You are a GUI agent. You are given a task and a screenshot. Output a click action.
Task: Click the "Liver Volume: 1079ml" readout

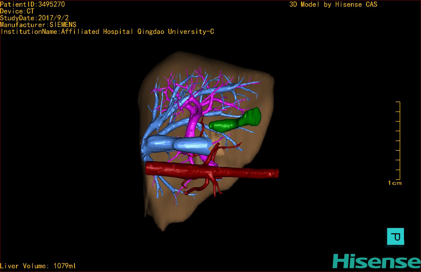tap(38, 266)
